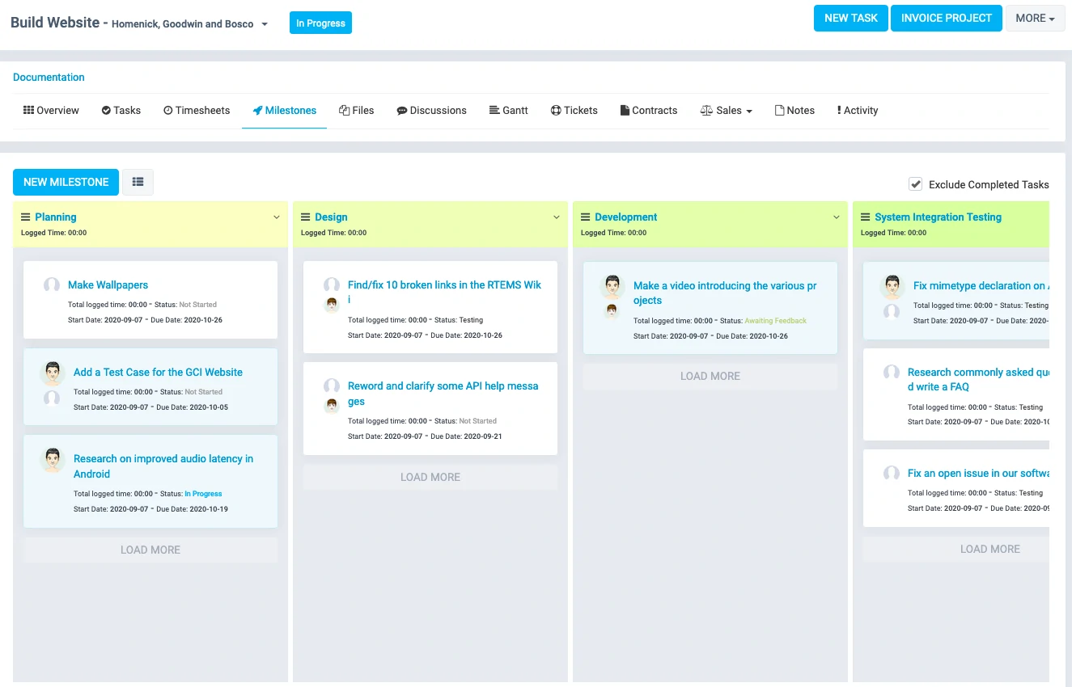
Task: Click LOAD MORE under Design column
Action: click(x=430, y=477)
